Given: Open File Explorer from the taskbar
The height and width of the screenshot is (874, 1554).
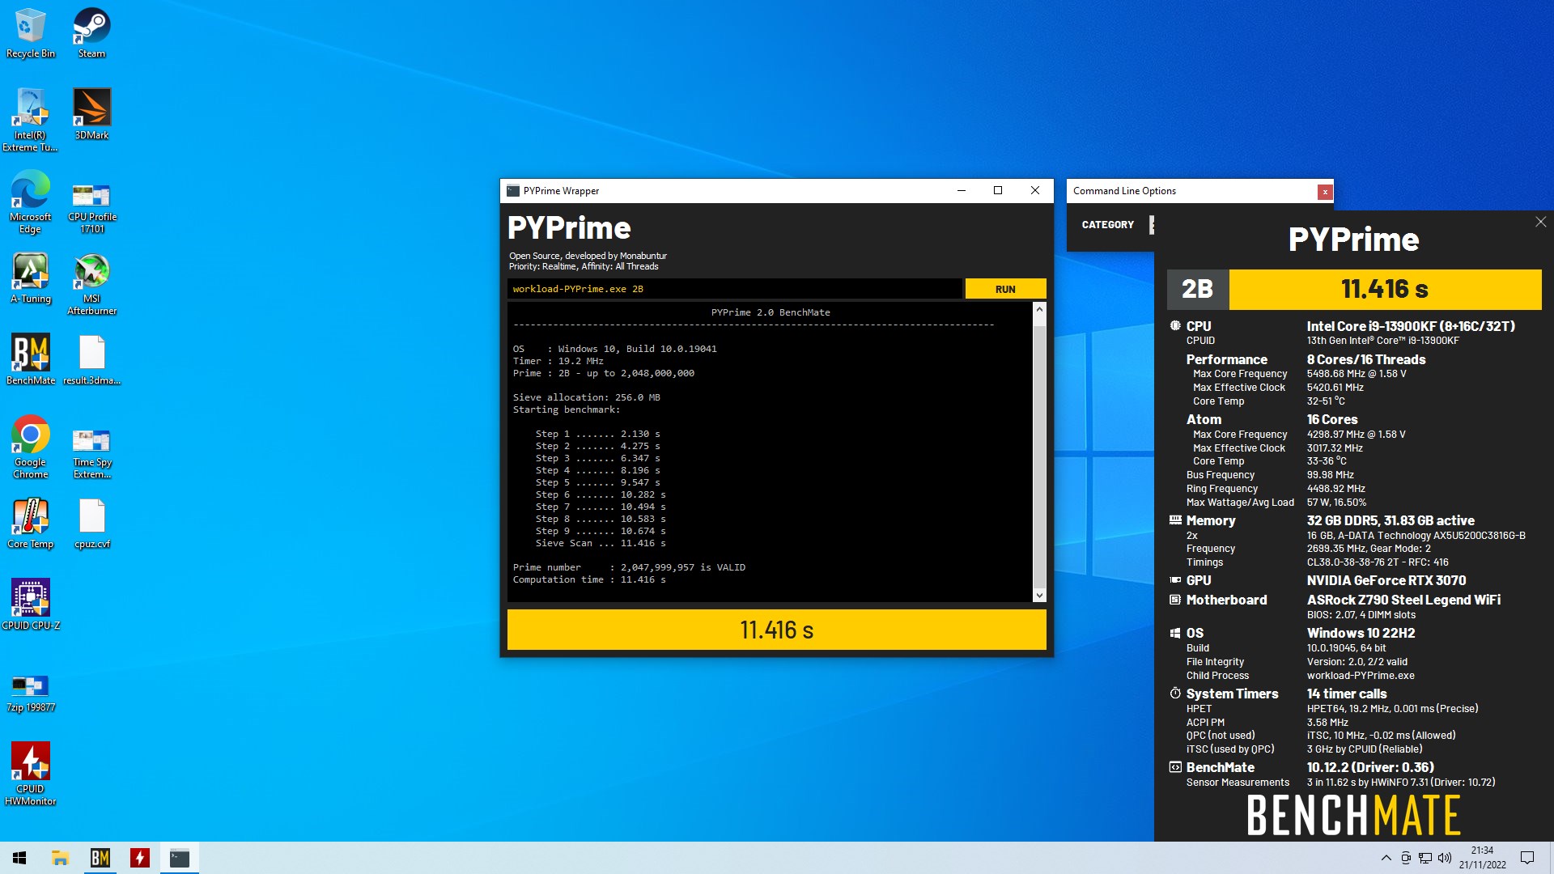Looking at the screenshot, I should 60,858.
